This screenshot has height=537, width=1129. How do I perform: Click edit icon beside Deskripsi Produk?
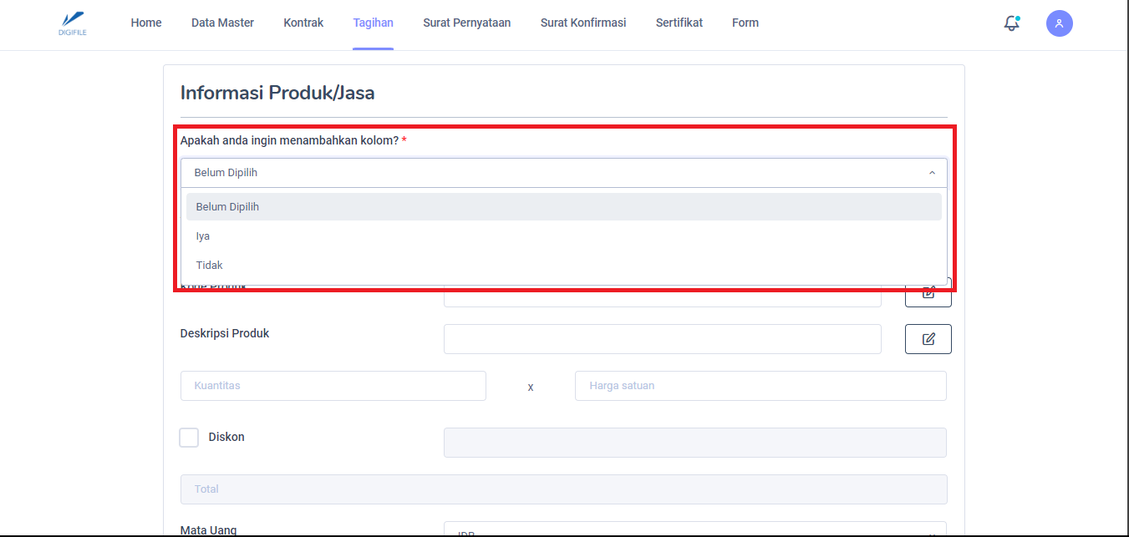pos(928,339)
